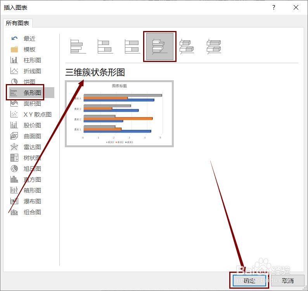Viewport: 308px width, 291px height.
Task: Open the 所有图表 tab
Action: (x=17, y=23)
